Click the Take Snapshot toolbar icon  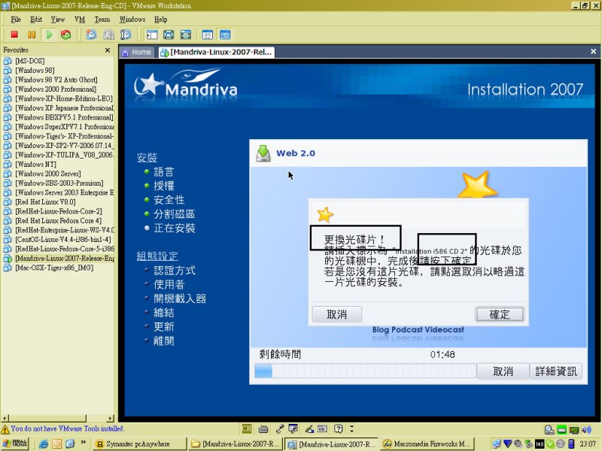click(x=91, y=35)
